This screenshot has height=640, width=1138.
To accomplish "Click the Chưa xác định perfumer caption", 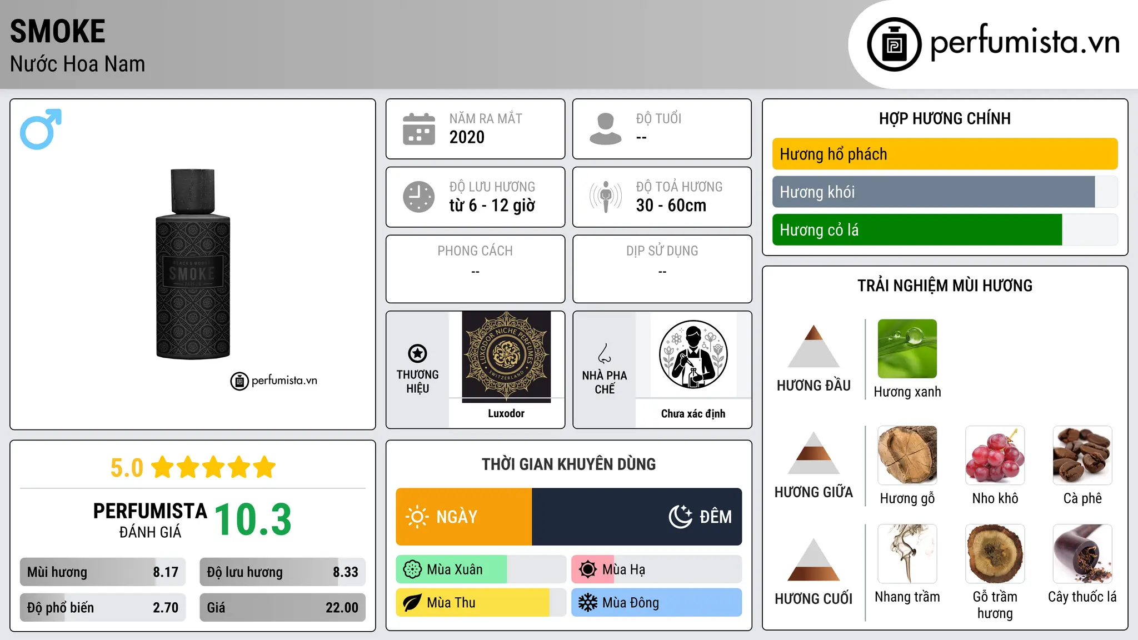I will tap(693, 413).
